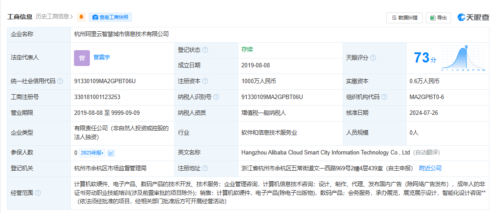Click the purple 曾 avatar
The width and height of the screenshot is (492, 213).
coord(82,58)
